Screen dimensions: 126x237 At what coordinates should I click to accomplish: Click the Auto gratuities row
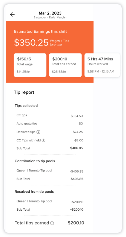tap(50, 124)
